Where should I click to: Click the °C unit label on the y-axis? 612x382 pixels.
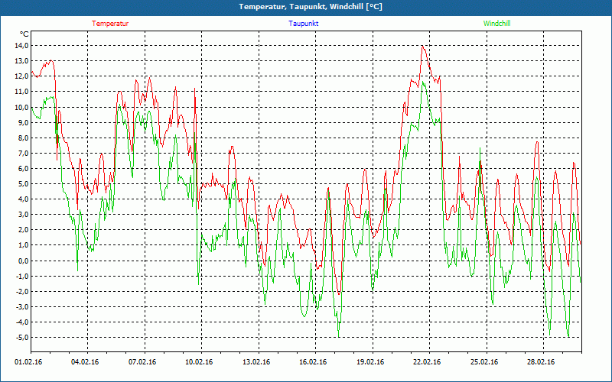[x=24, y=34]
